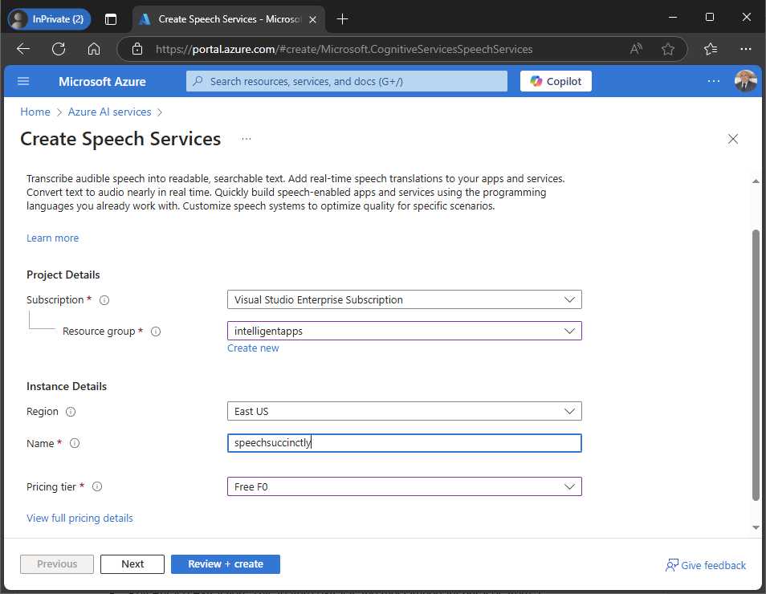This screenshot has width=766, height=594.
Task: Show Region info tooltip
Action: click(71, 412)
